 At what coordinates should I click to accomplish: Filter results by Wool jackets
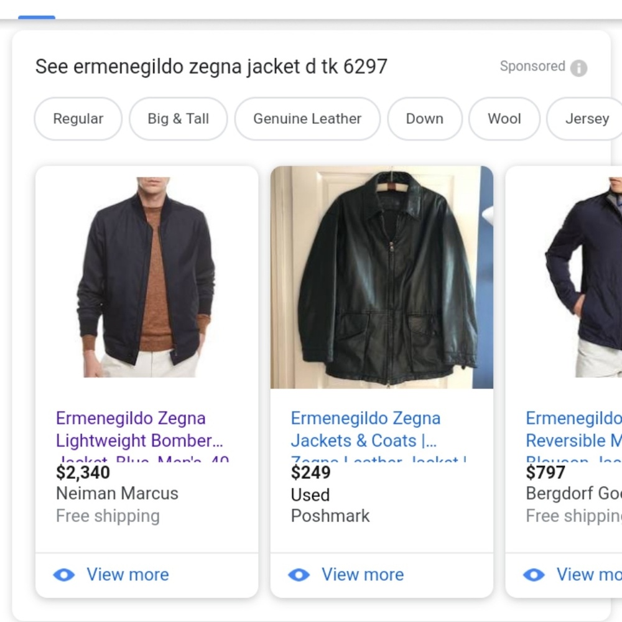point(504,118)
